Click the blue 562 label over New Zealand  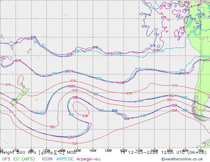[15, 100]
